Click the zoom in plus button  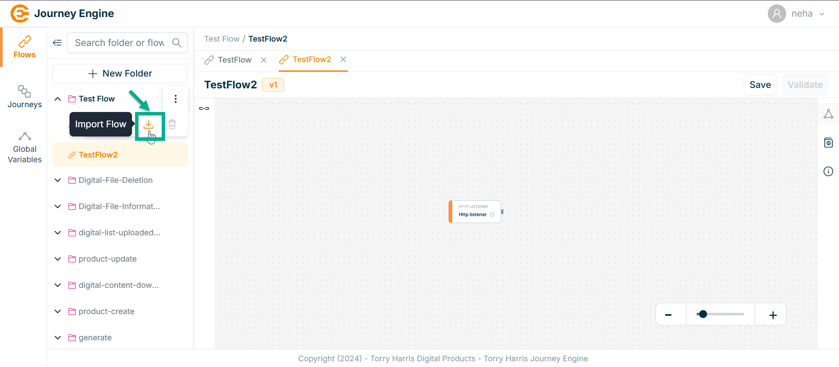click(x=773, y=315)
